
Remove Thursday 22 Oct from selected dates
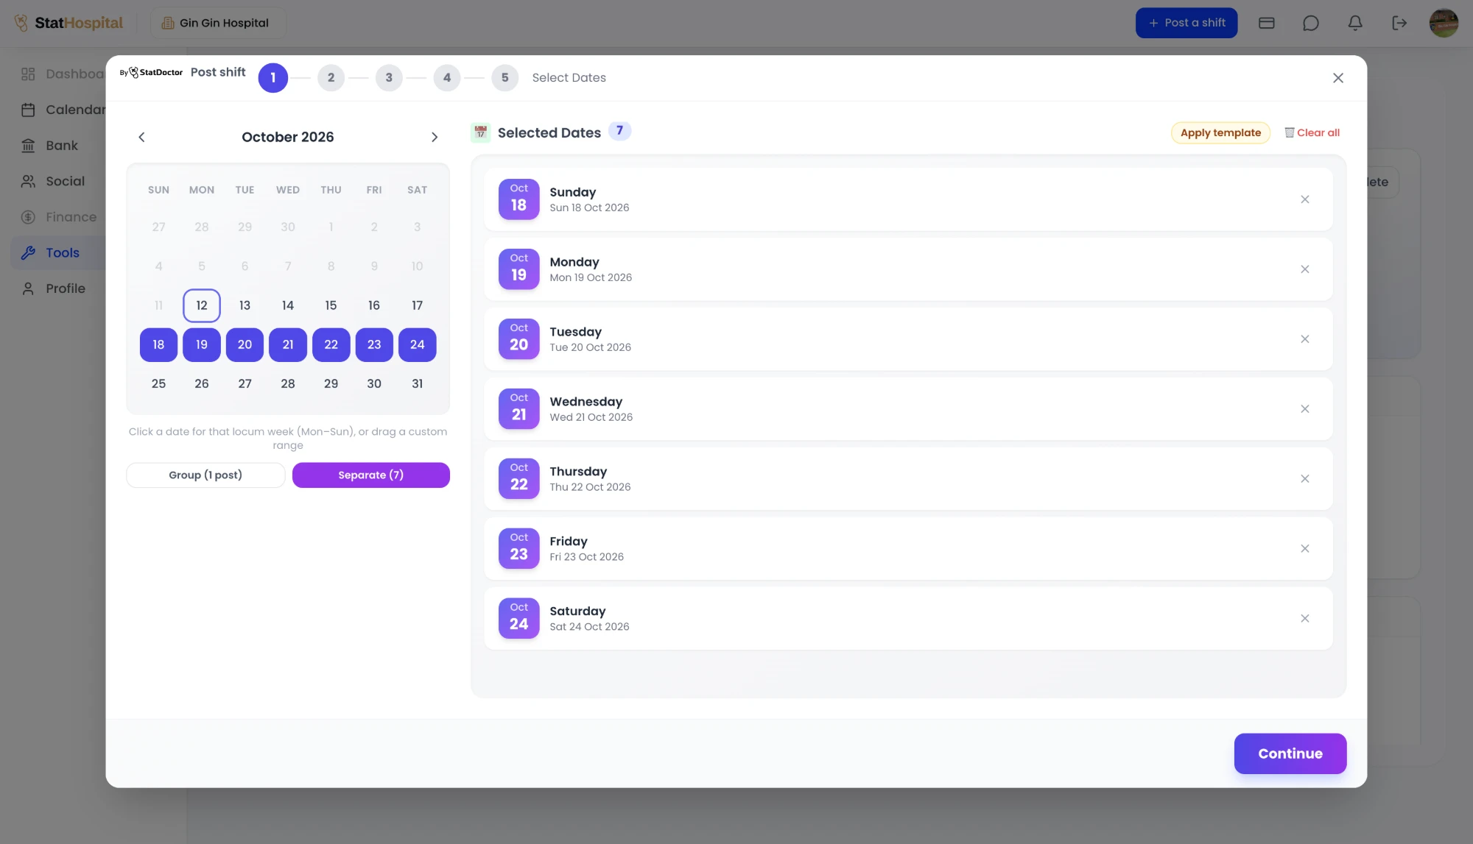1304,479
